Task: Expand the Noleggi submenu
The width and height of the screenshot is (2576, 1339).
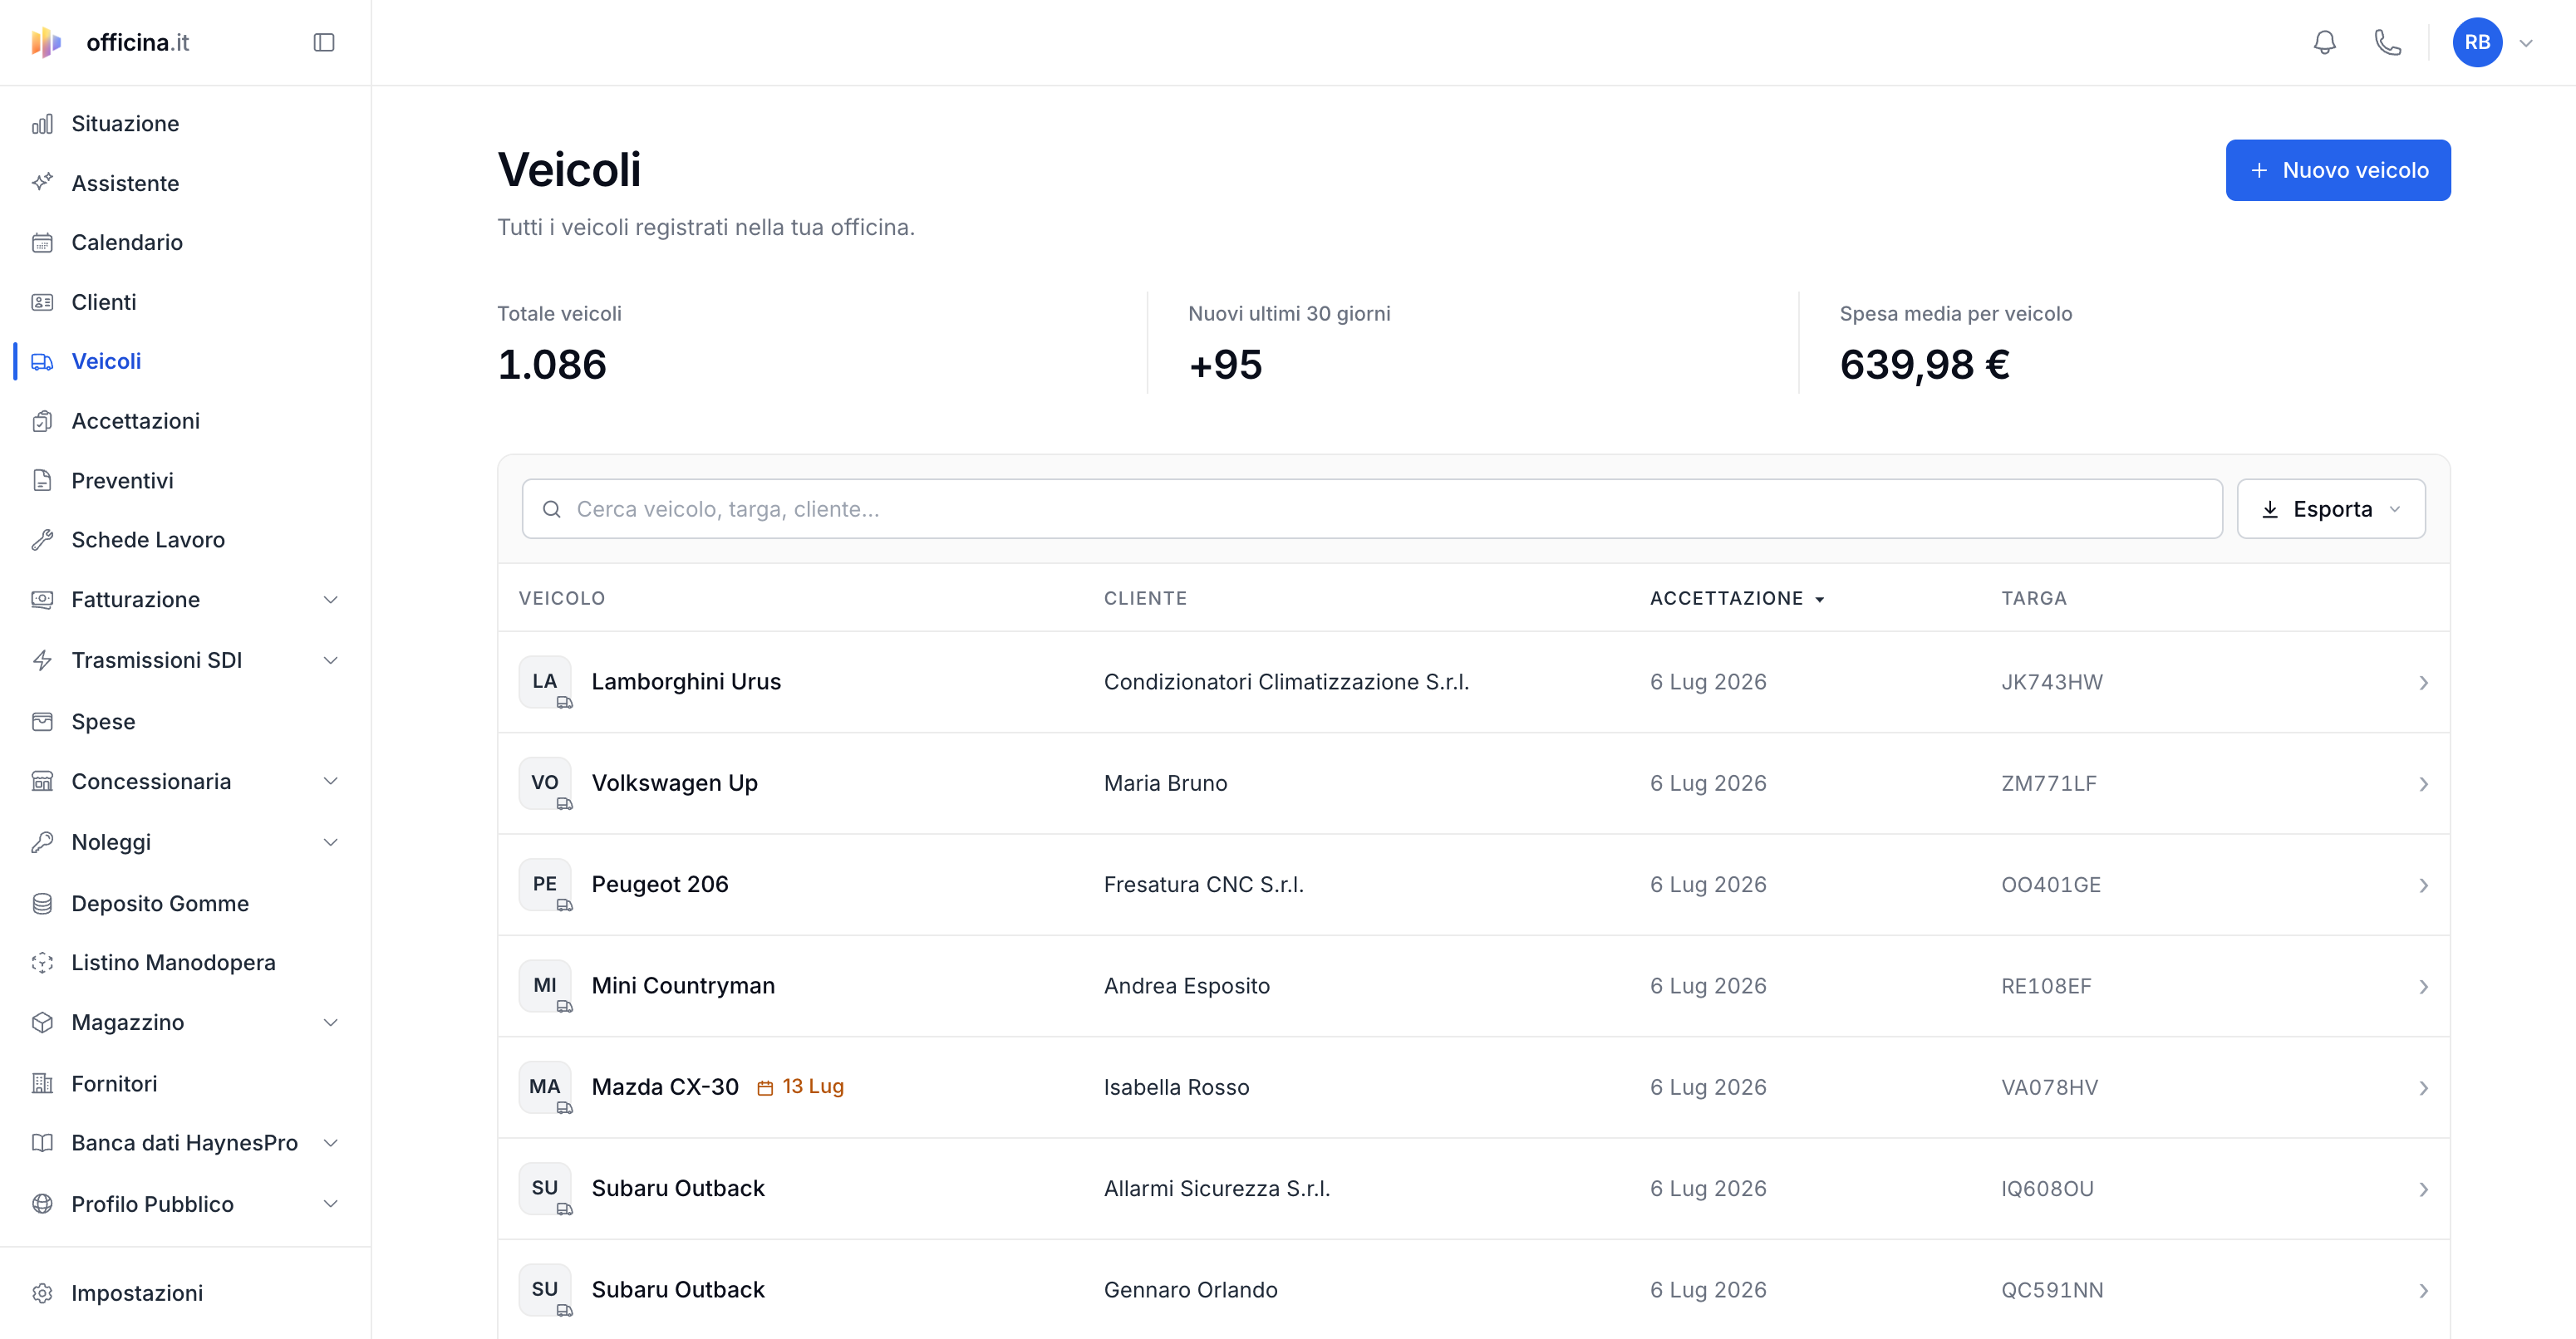Action: click(331, 842)
